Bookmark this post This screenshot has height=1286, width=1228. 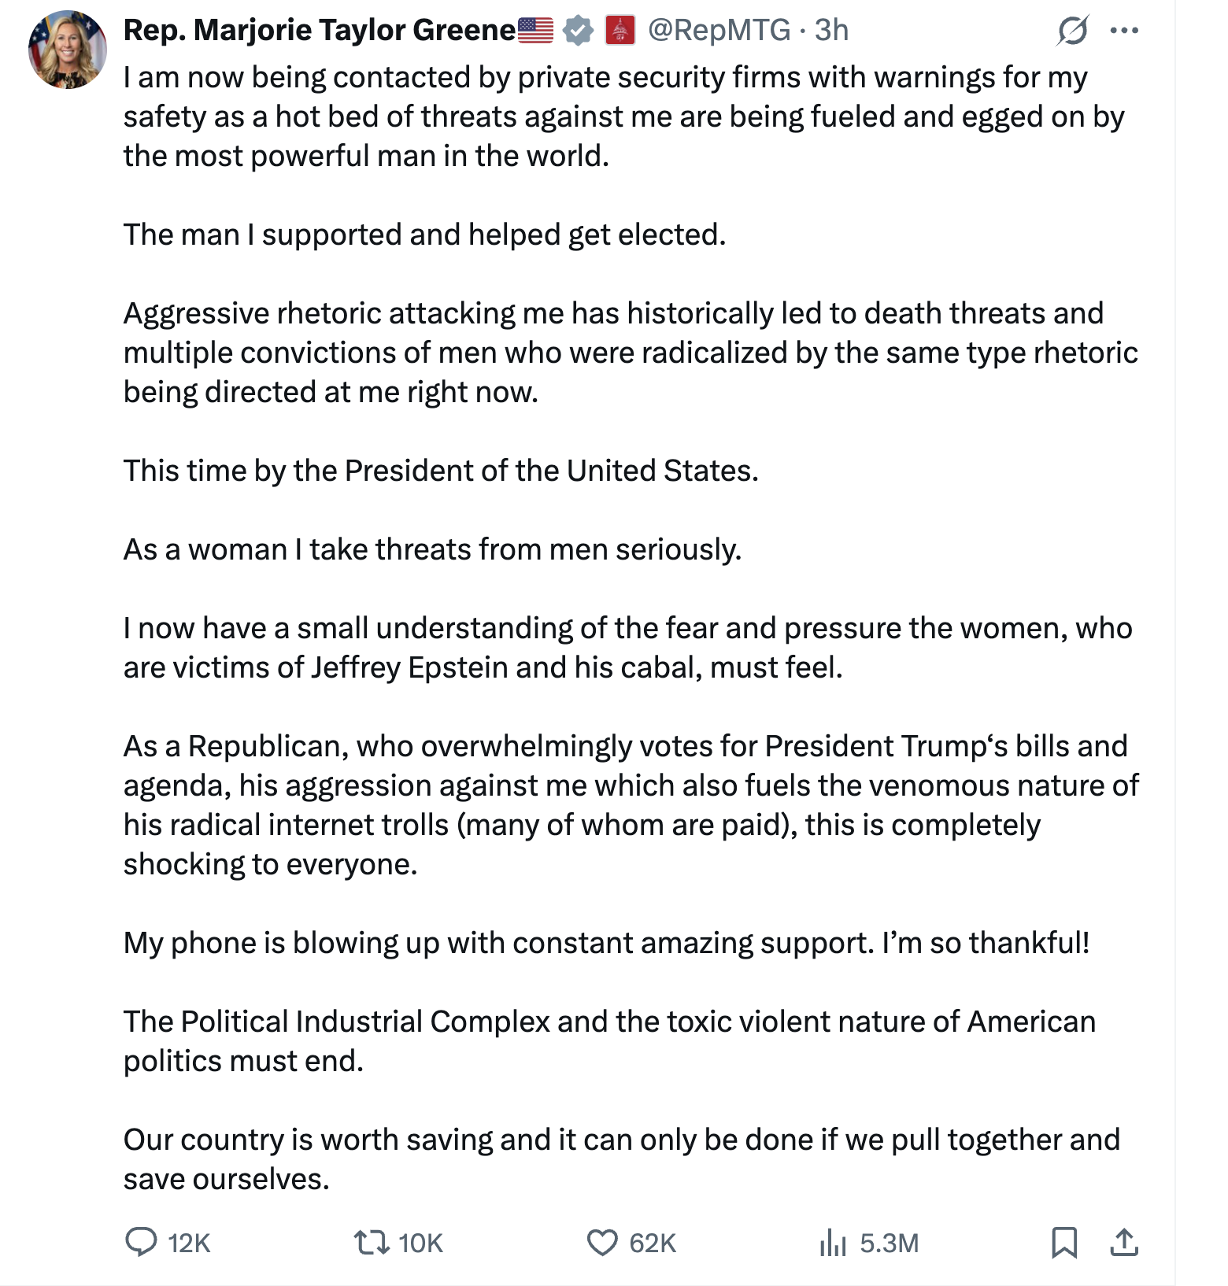(x=1064, y=1242)
